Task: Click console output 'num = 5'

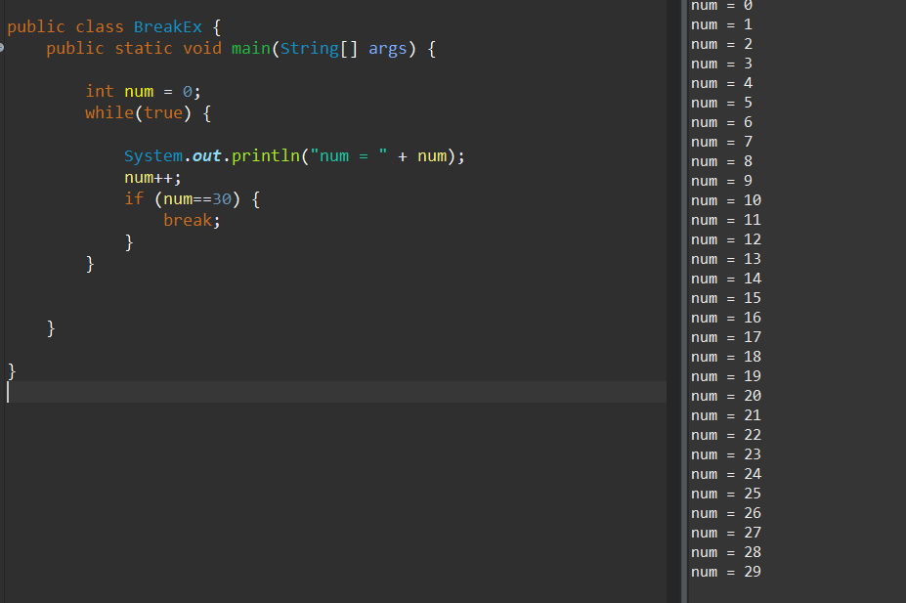Action: (721, 104)
